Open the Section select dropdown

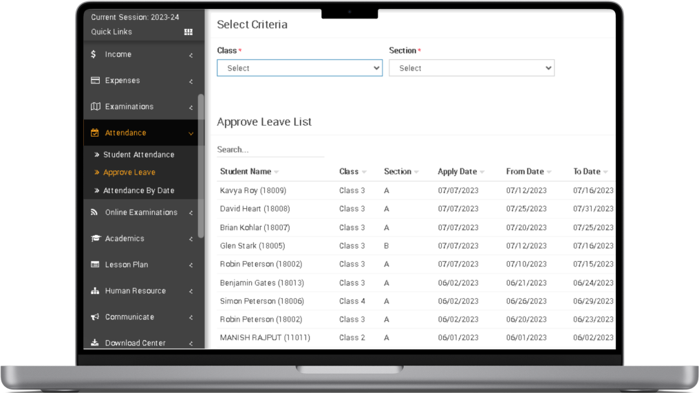(x=472, y=68)
